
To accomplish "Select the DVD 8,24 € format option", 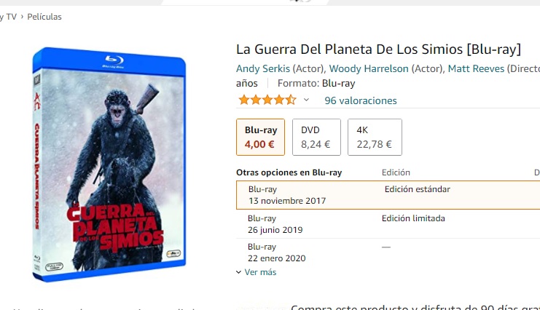I will [316, 137].
